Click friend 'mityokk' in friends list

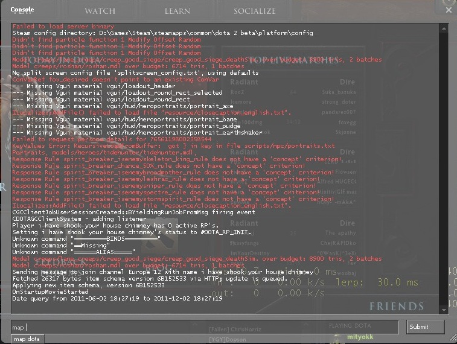point(360,337)
